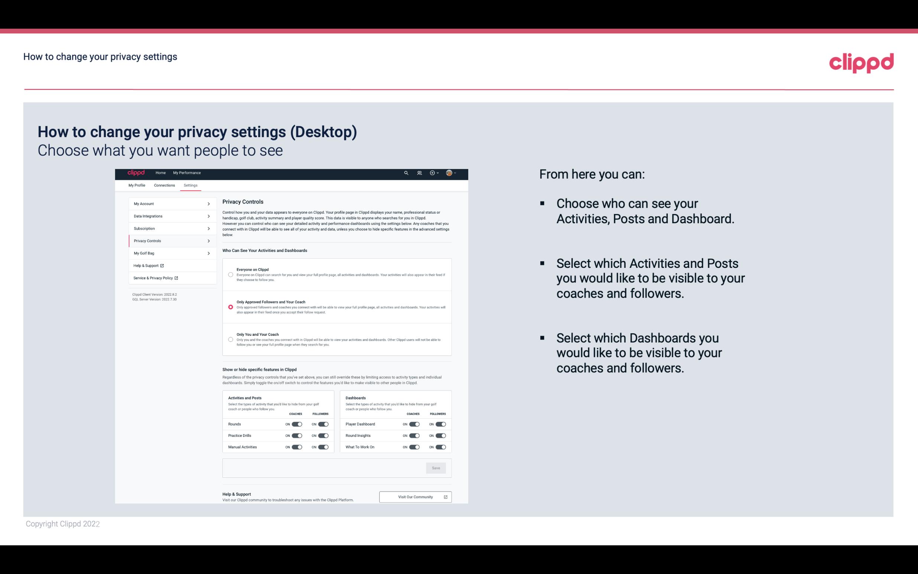
Task: Select the My Profile tab icon
Action: (137, 185)
